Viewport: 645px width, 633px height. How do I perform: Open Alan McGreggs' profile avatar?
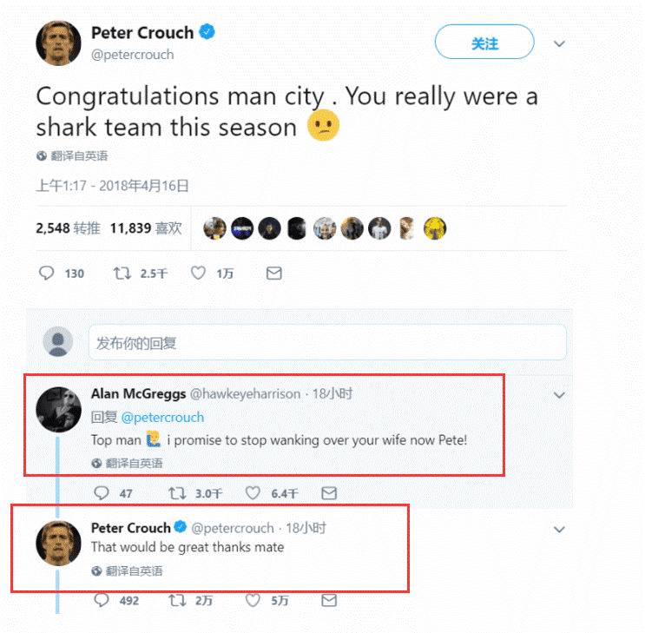coord(58,408)
